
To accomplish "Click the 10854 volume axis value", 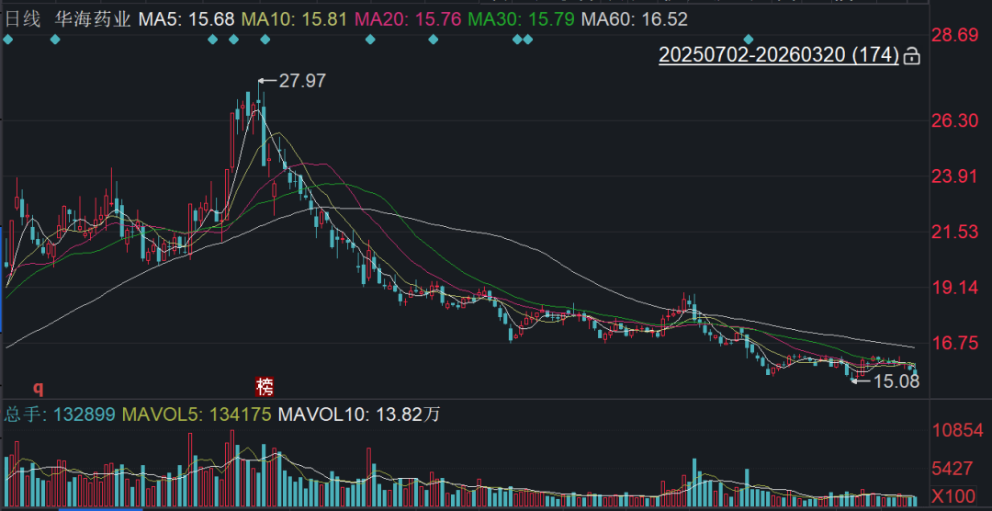I will (x=958, y=431).
